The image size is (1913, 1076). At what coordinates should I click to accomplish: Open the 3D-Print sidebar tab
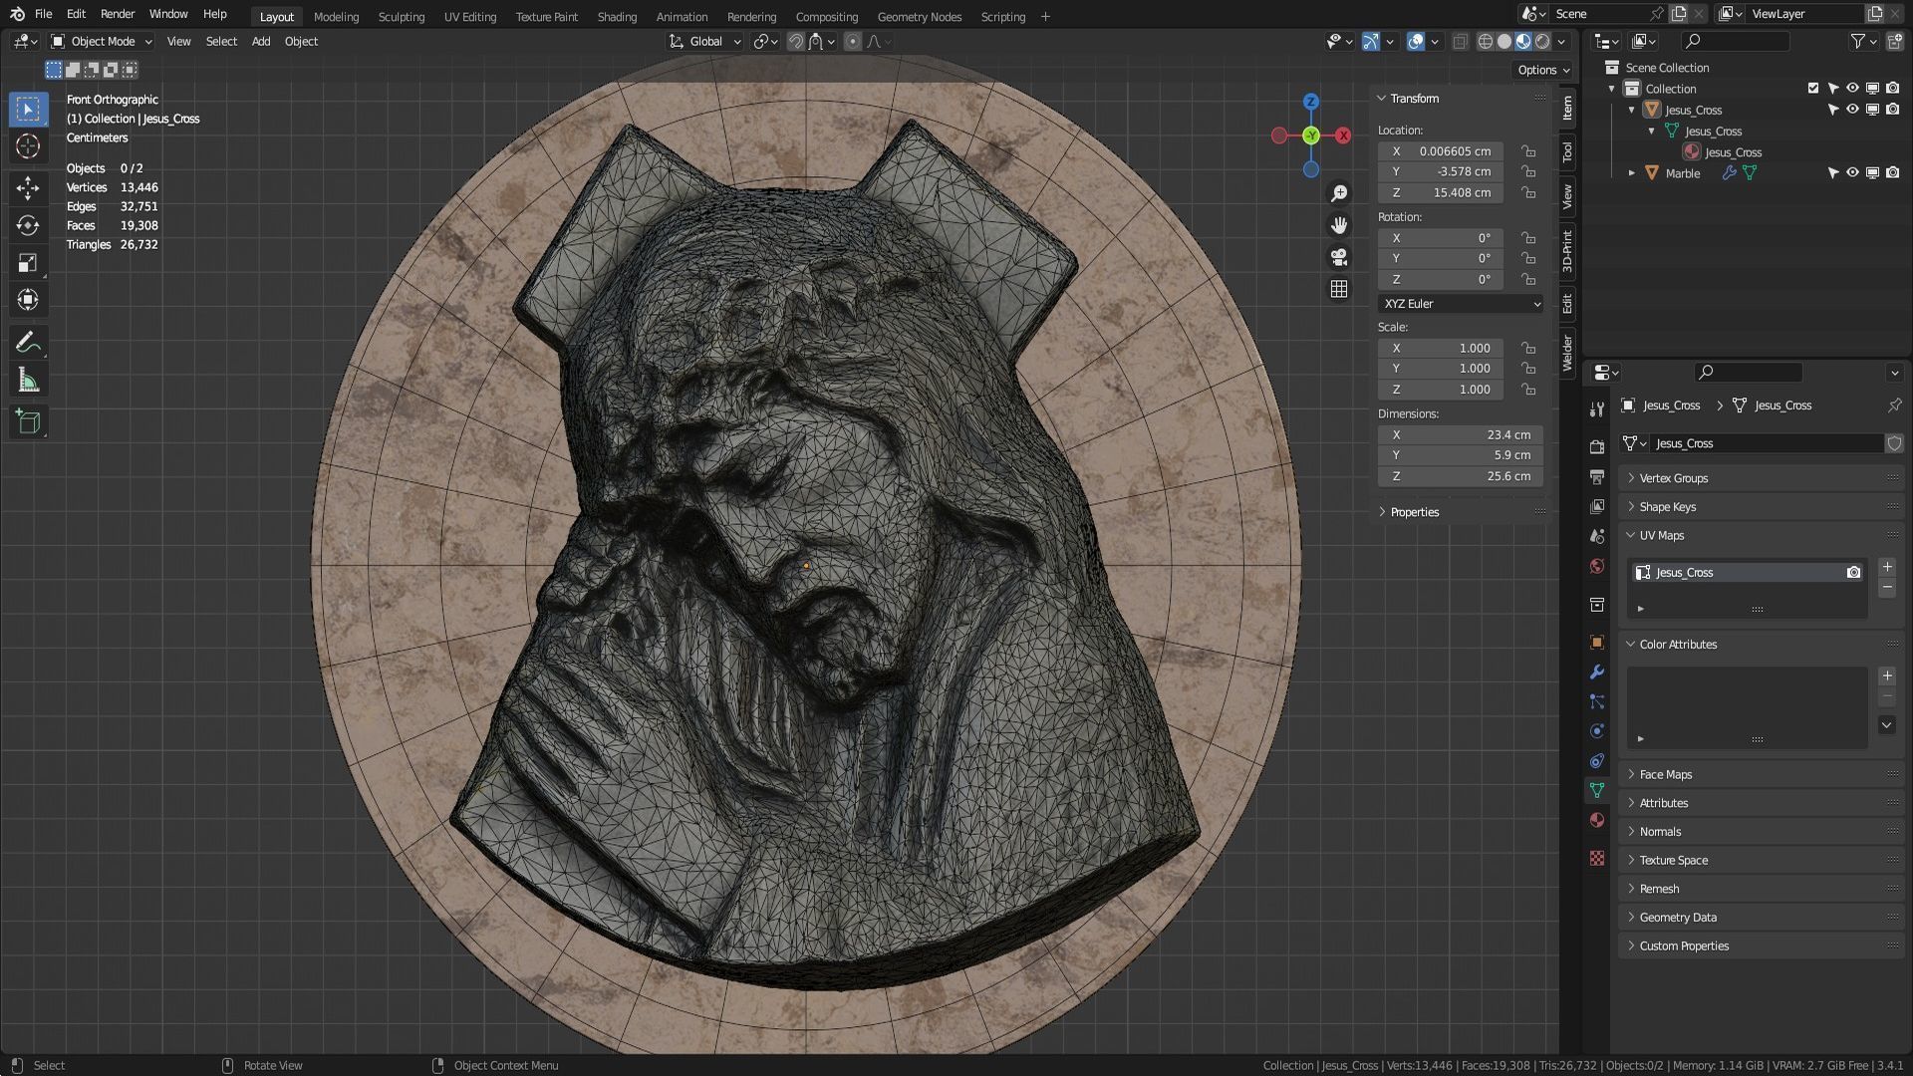[1567, 251]
